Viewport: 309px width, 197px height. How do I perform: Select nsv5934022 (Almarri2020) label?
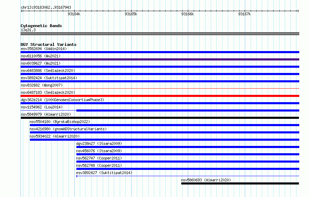pos(55,136)
